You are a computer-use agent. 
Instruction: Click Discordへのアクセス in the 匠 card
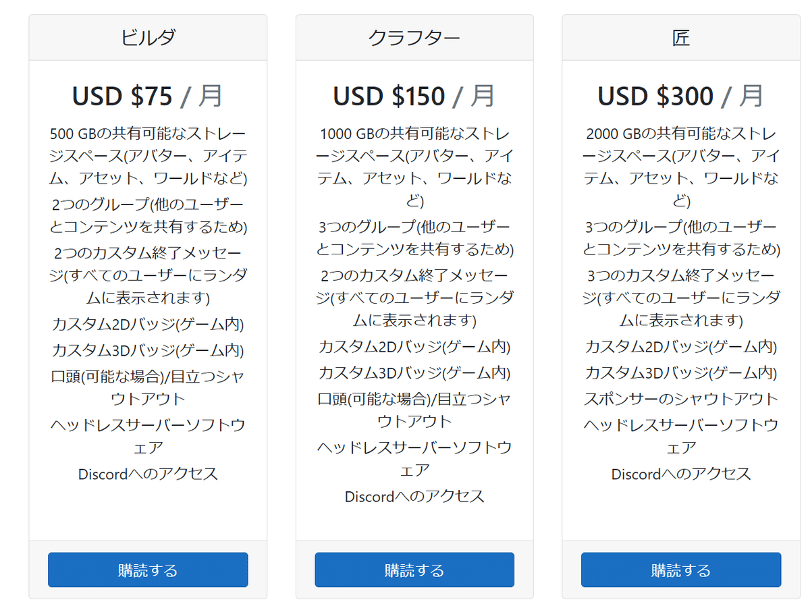pyautogui.click(x=681, y=474)
